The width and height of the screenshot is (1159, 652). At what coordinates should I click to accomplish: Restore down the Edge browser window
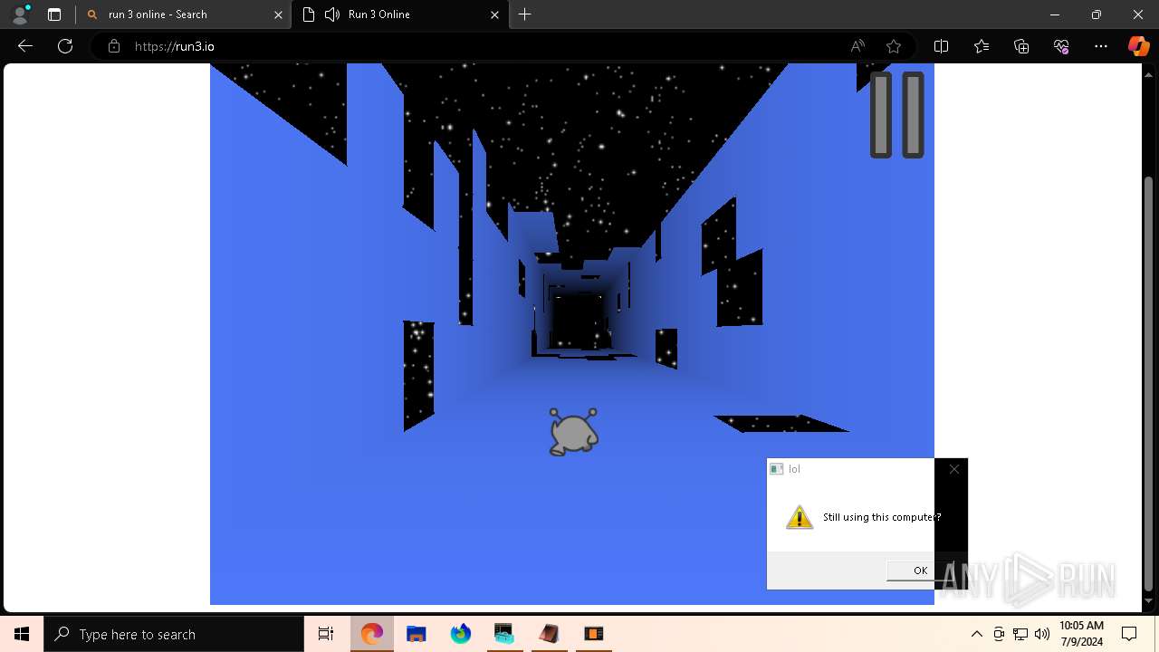pyautogui.click(x=1097, y=14)
